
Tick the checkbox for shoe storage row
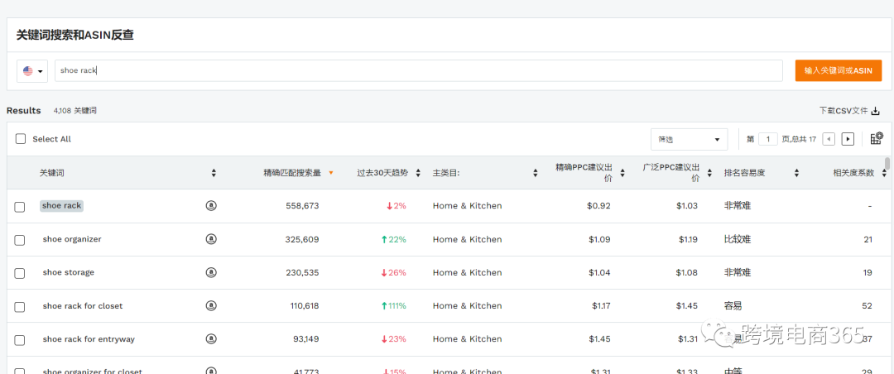pos(19,273)
